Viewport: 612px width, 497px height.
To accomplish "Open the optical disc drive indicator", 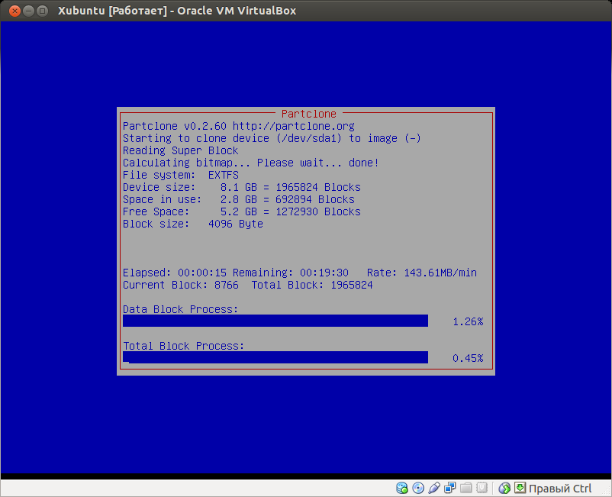I will [x=418, y=488].
